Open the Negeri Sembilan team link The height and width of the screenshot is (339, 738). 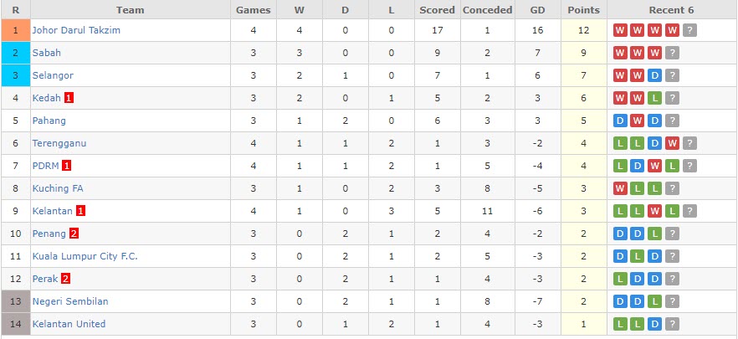tap(70, 301)
